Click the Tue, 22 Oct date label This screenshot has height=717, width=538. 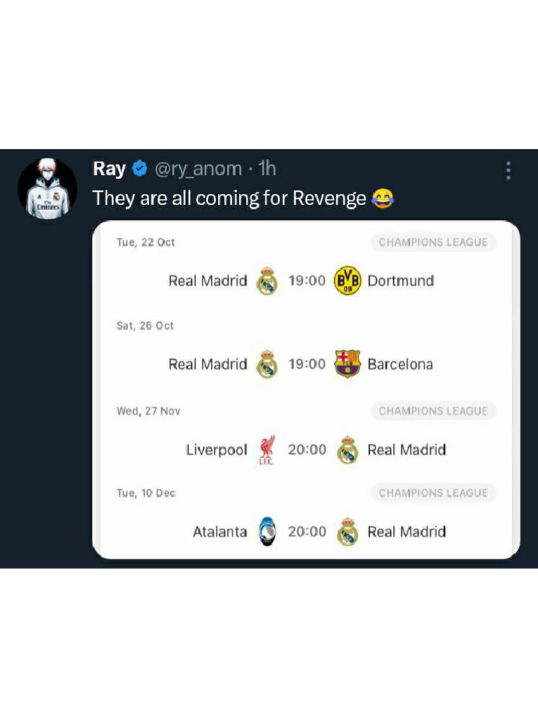146,242
